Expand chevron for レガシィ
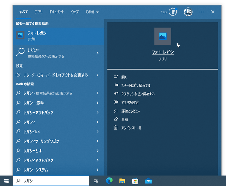Viewport: 226px width, 186px height. (97, 122)
